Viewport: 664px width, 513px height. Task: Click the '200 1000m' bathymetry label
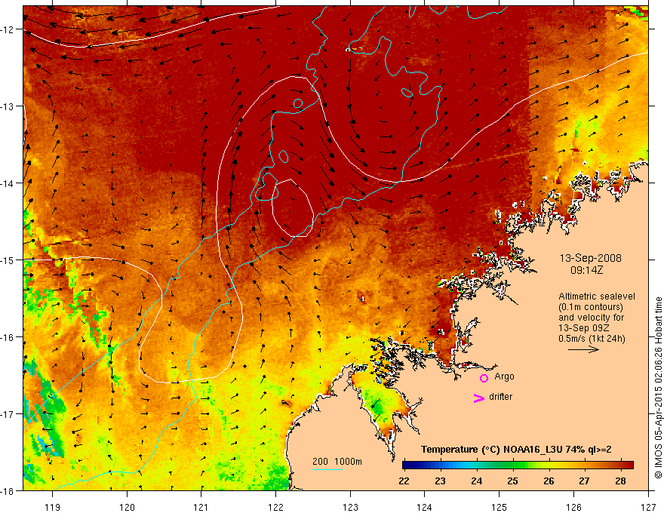[x=337, y=462]
